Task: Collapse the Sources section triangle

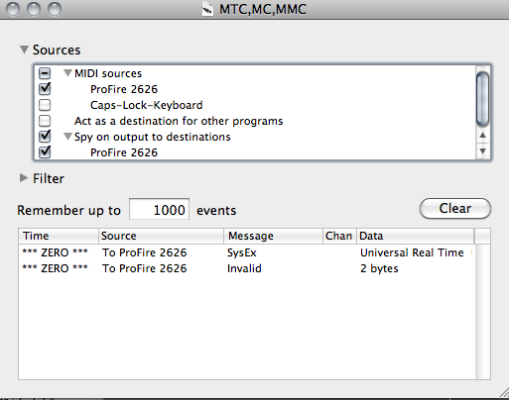Action: 24,50
